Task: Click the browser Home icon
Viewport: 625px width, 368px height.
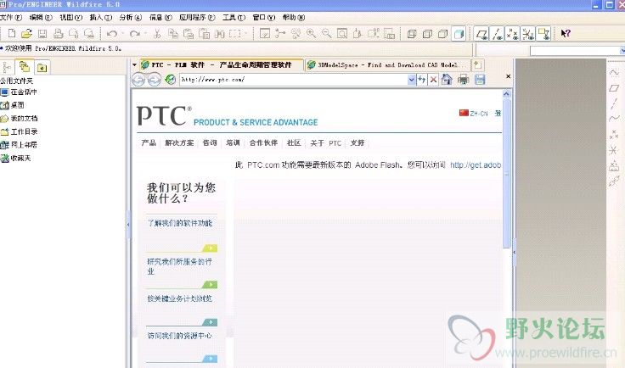Action: pyautogui.click(x=447, y=80)
